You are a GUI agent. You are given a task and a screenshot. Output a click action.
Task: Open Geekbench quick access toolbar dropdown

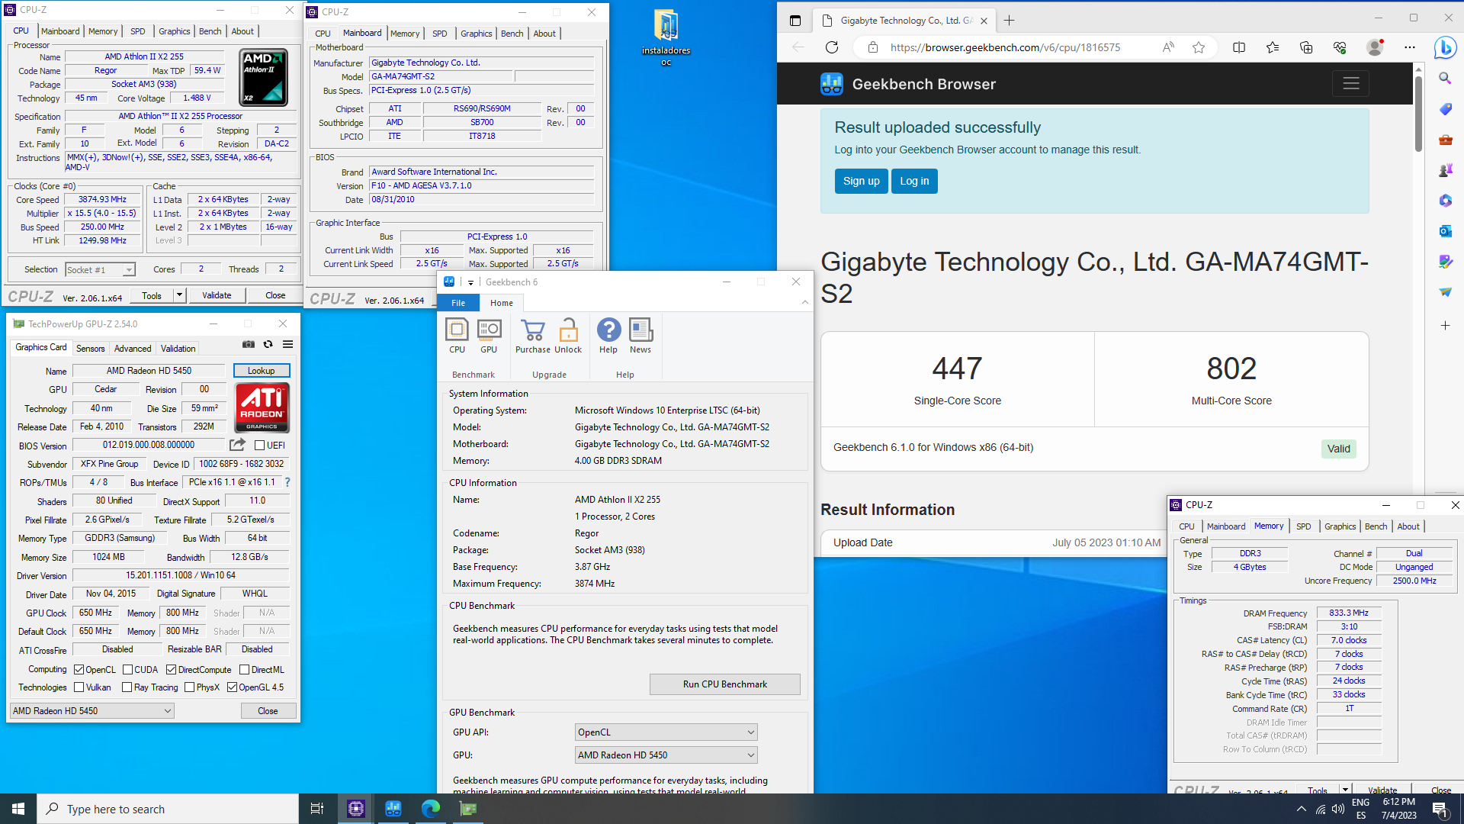470,282
